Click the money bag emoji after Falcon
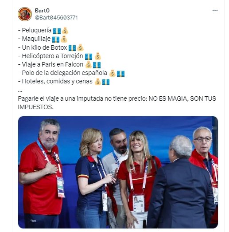The image size is (229, 232). pos(88,65)
